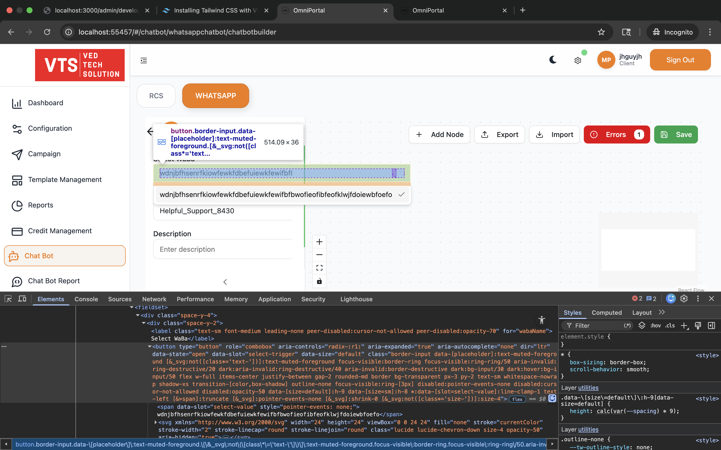721x450 pixels.
Task: Open Console tab in DevTools
Action: point(86,299)
